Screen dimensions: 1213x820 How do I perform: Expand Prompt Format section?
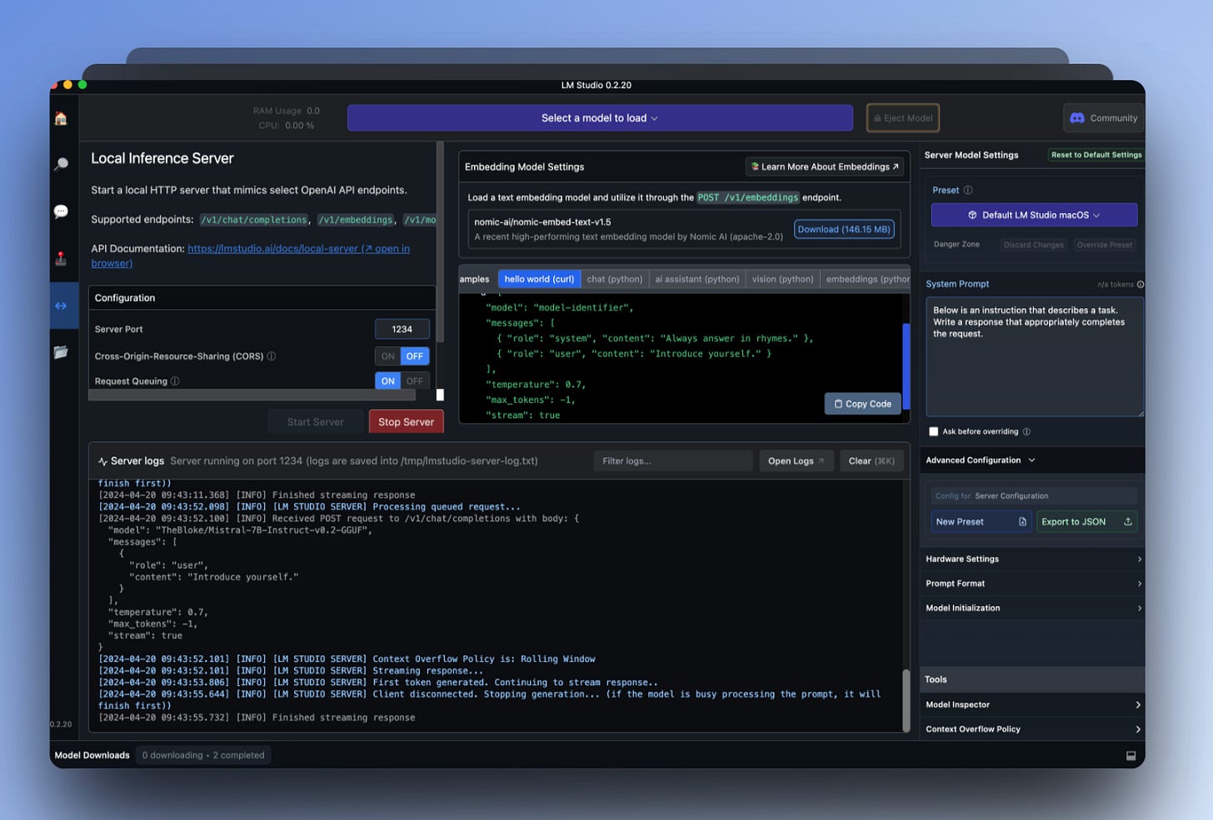click(x=1033, y=584)
